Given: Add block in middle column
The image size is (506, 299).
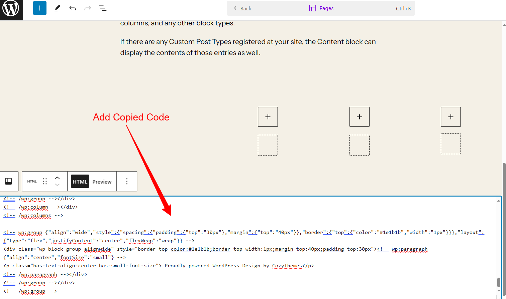Looking at the screenshot, I should pyautogui.click(x=360, y=117).
